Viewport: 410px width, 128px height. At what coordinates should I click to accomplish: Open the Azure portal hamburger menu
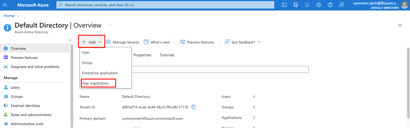[5, 5]
